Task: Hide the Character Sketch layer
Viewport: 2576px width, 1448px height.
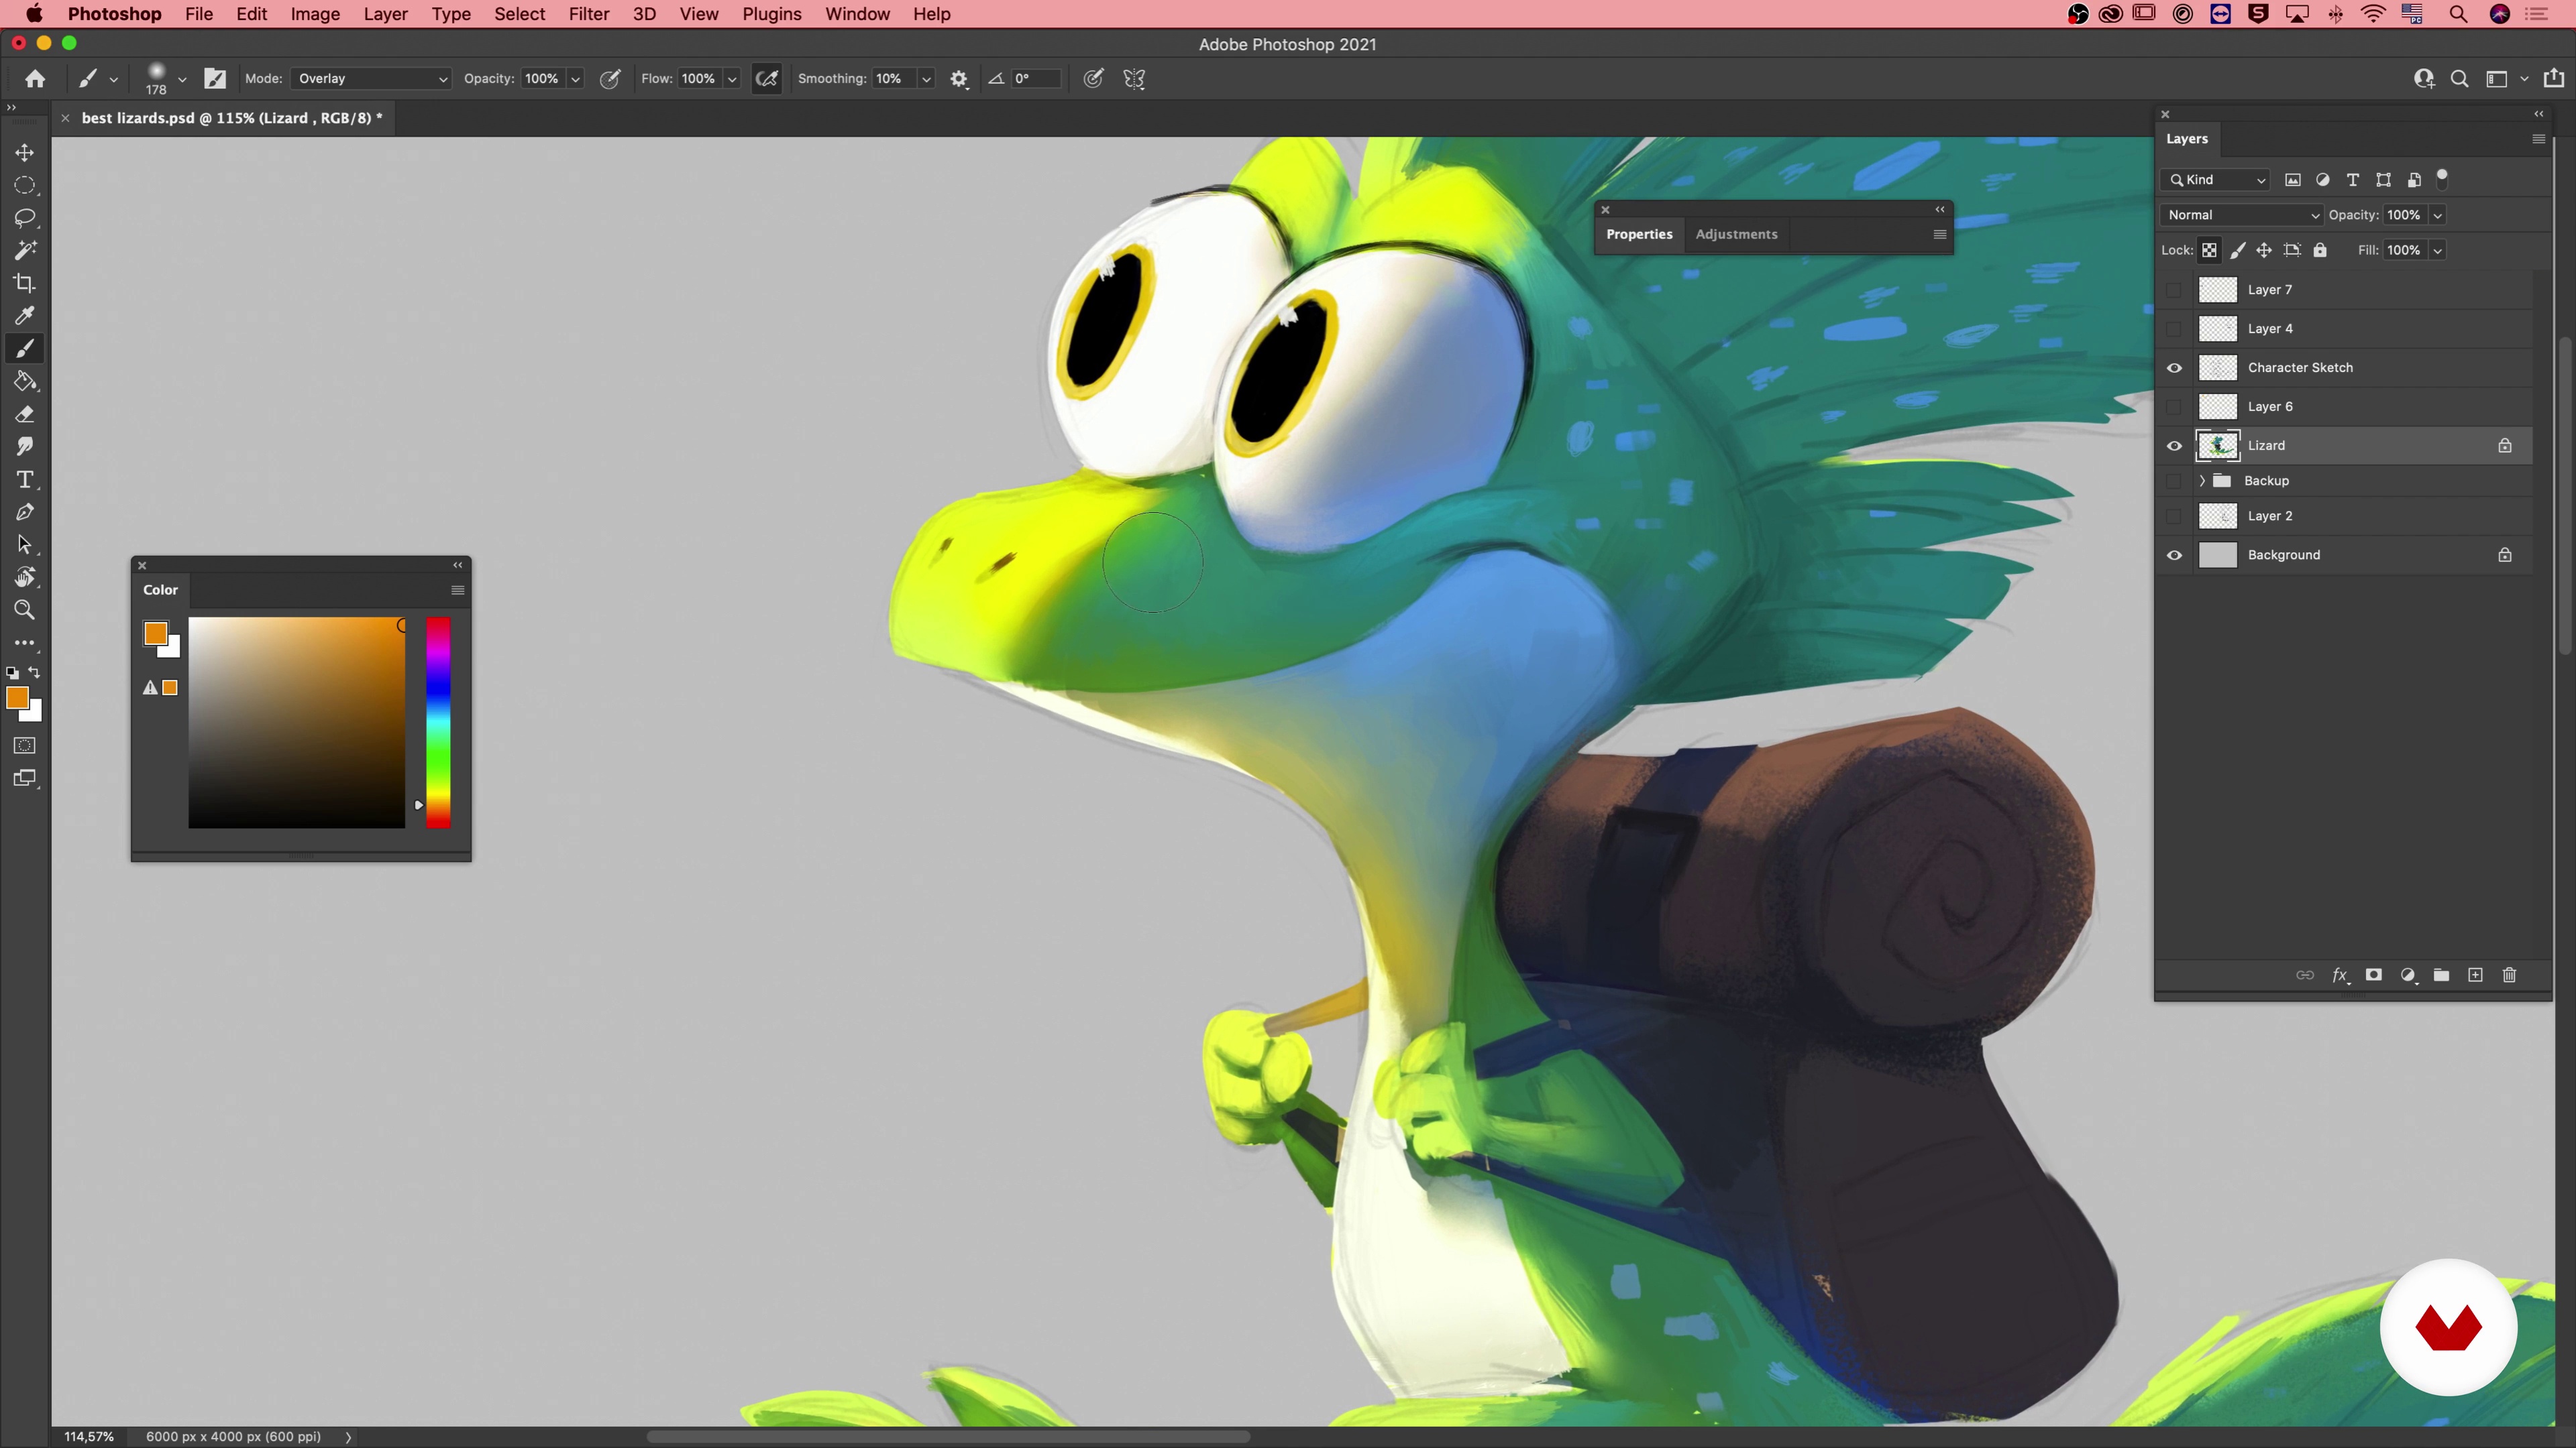Action: pos(2174,368)
